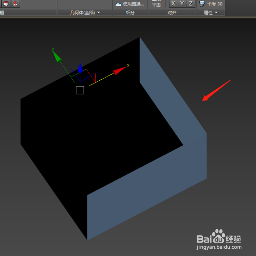Click the plane with red arrow icon
Screen dimensions: 256x256
pyautogui.click(x=15, y=4)
